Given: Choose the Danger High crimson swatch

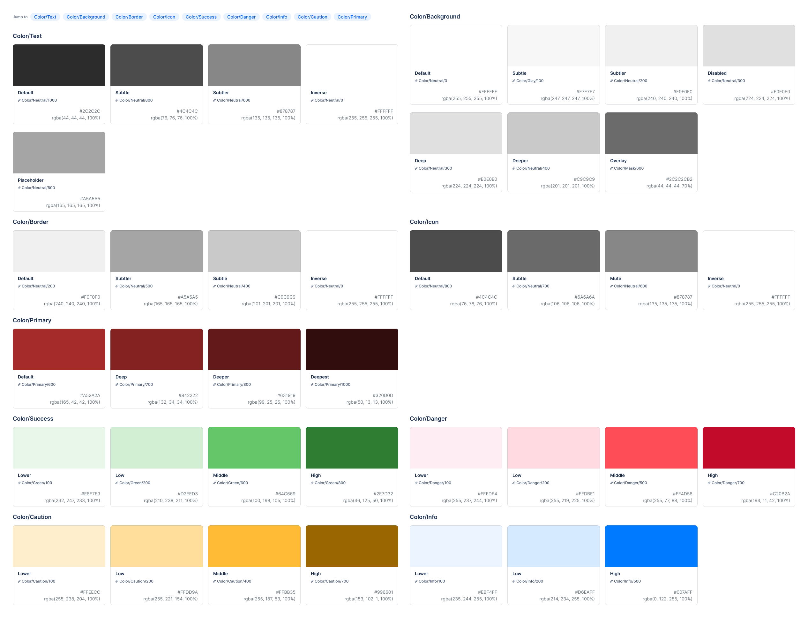Looking at the screenshot, I should (x=748, y=448).
